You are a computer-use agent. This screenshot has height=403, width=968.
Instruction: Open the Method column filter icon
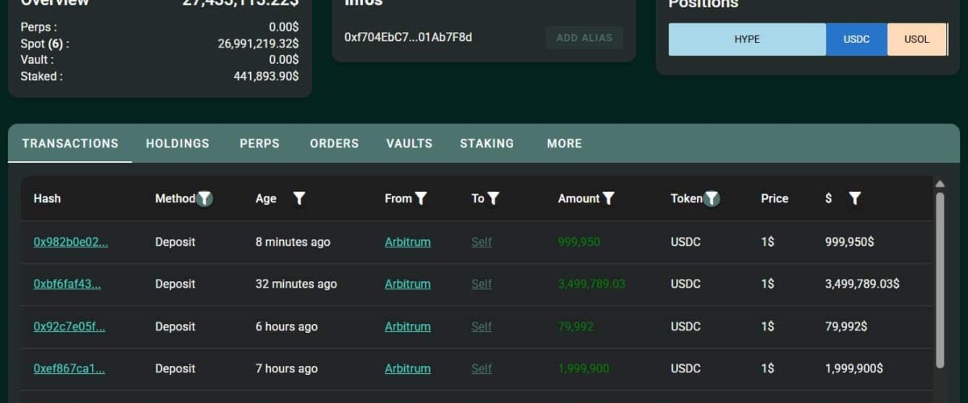coord(205,198)
